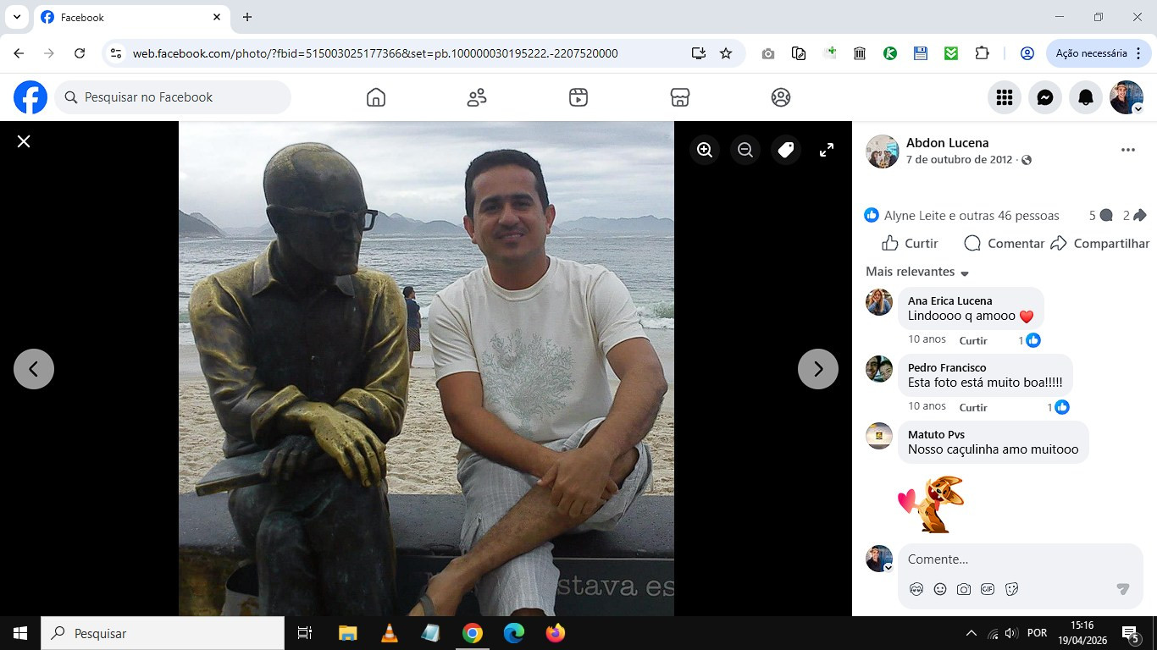Insert emoji in comment box
Viewport: 1157px width, 650px height.
940,589
